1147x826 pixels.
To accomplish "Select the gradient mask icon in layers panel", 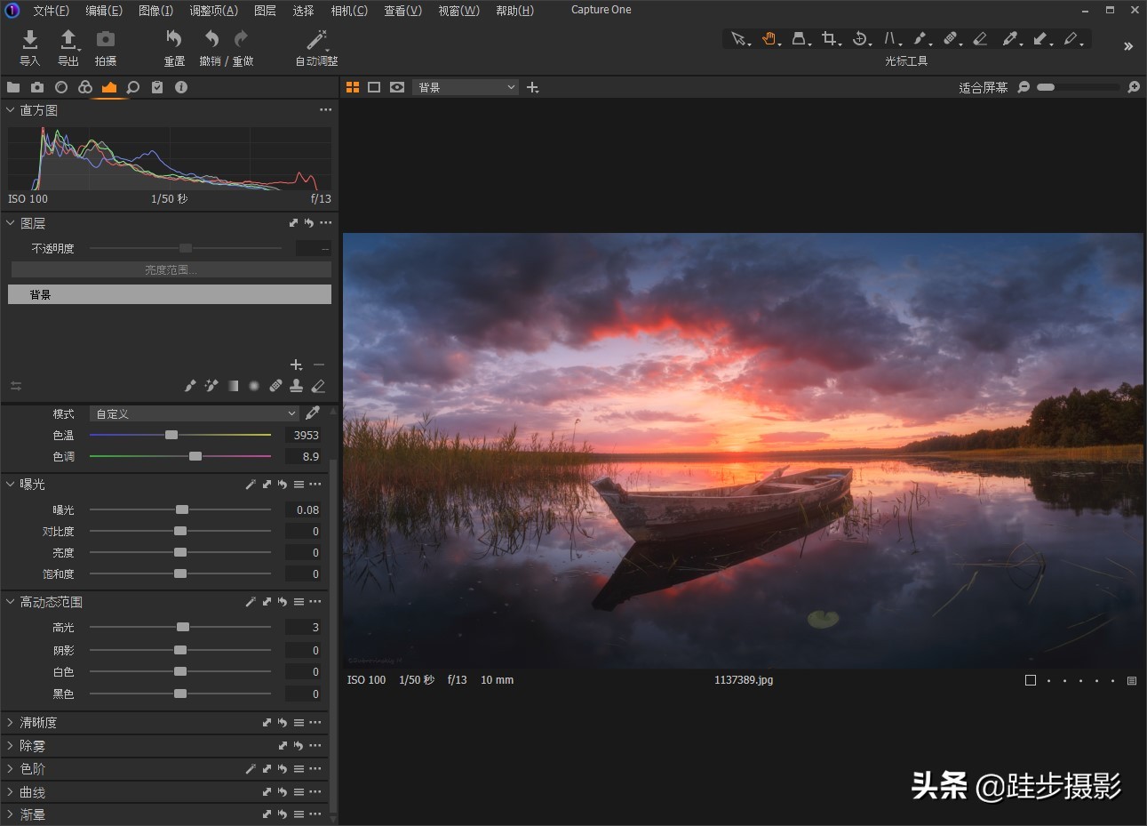I will tap(232, 385).
